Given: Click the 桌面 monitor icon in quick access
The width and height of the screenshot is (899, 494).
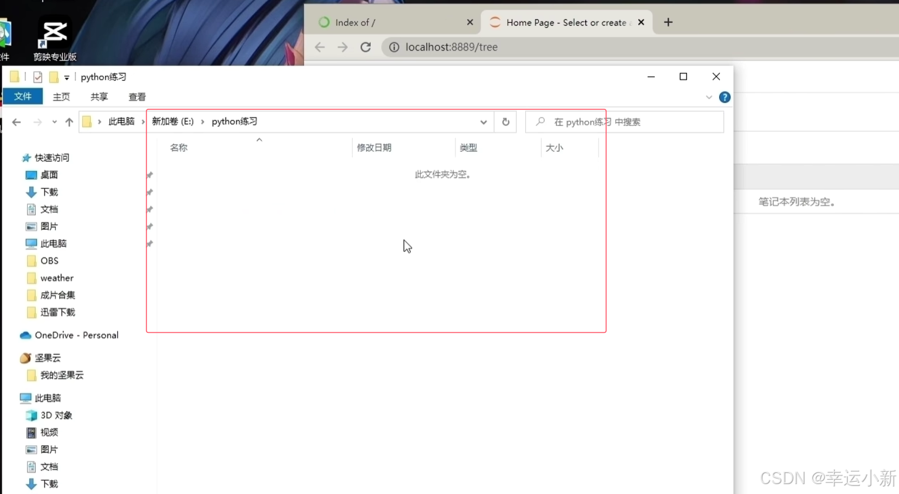Looking at the screenshot, I should (31, 175).
